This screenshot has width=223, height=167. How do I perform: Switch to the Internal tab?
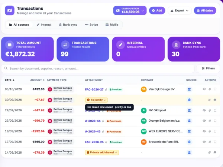click(x=44, y=25)
